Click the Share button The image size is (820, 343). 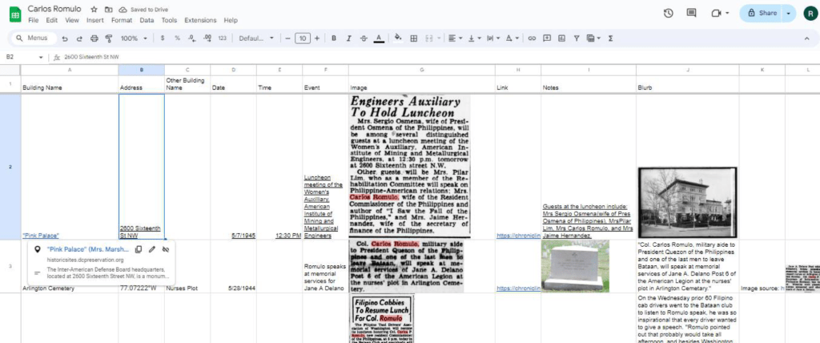click(761, 14)
